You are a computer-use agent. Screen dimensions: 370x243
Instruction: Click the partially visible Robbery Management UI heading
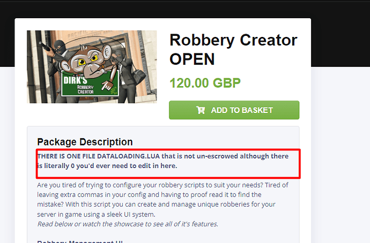coord(80,241)
